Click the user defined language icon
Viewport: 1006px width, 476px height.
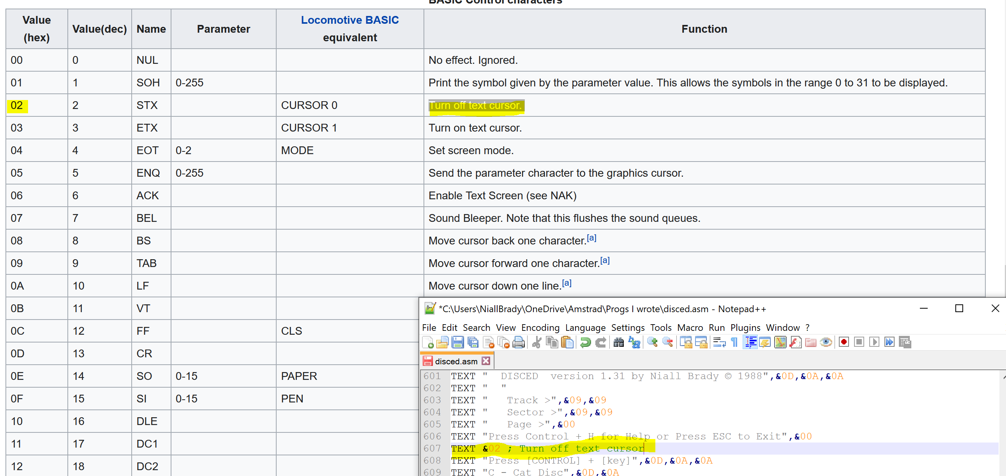tap(765, 343)
